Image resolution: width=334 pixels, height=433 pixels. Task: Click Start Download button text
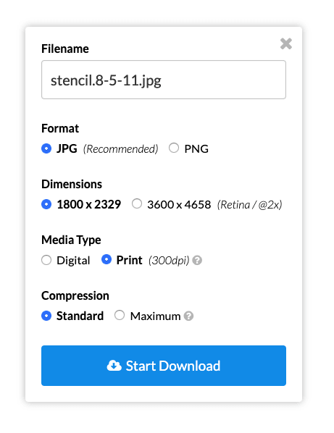pyautogui.click(x=173, y=366)
